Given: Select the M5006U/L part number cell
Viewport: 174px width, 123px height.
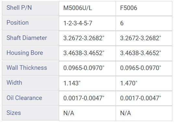Looking at the screenshot, I should click(87, 8).
